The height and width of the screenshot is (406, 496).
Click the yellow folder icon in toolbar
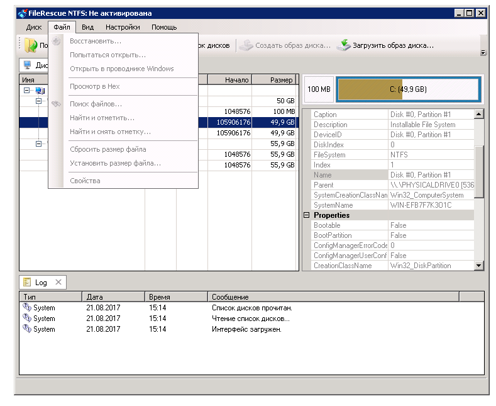[x=30, y=45]
